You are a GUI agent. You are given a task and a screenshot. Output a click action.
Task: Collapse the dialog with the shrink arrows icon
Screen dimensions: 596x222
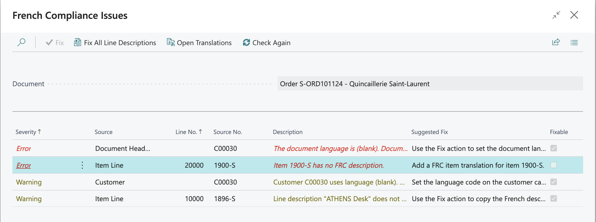(x=556, y=15)
